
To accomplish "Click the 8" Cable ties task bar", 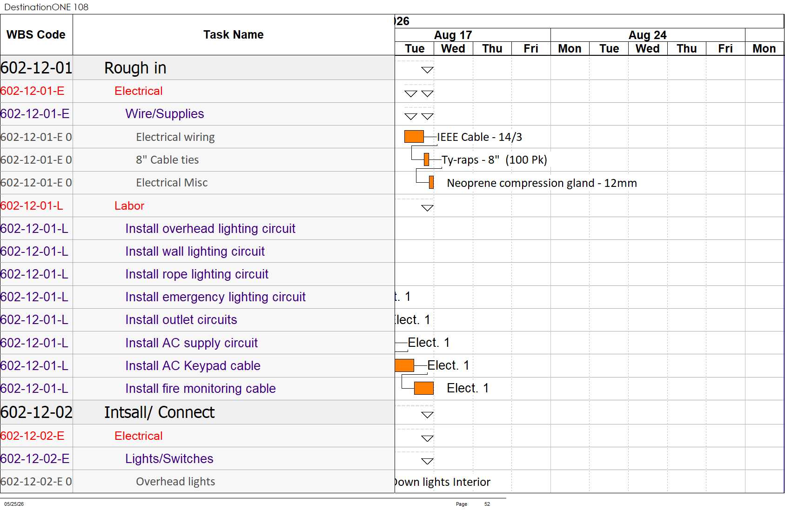I will click(x=426, y=159).
